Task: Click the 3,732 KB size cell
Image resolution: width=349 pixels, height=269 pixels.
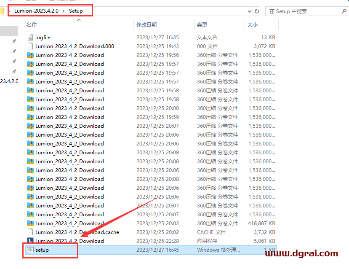Action: tap(264, 232)
